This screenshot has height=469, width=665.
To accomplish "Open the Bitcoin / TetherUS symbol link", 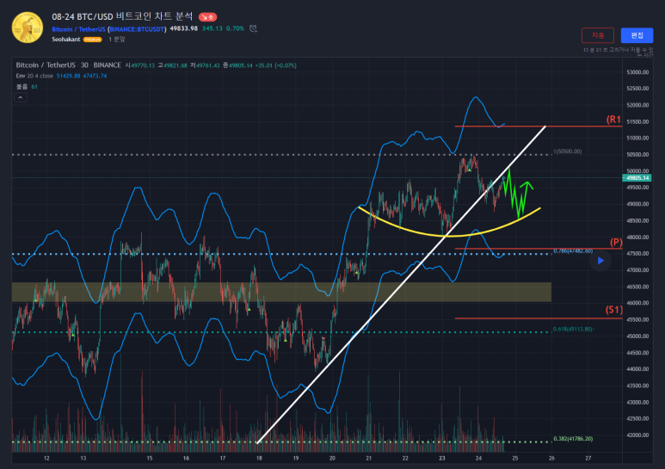I will tap(78, 28).
